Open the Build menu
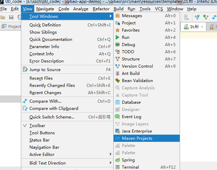The height and width of the screenshot is (170, 217). 118,9
